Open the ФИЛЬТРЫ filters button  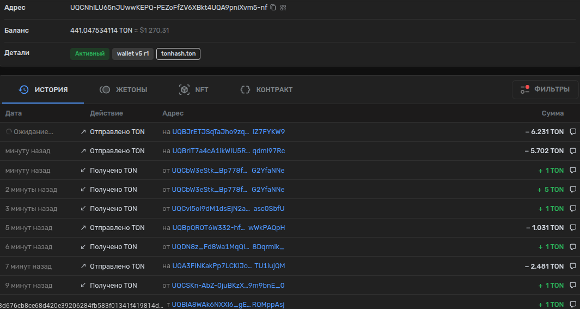[545, 89]
